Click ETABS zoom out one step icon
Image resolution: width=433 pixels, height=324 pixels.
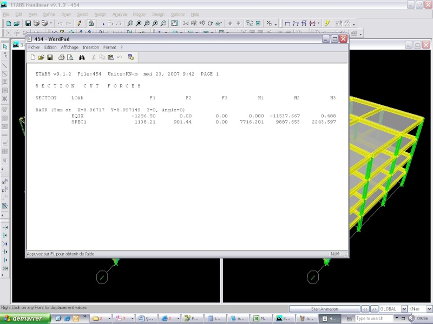[x=163, y=23]
